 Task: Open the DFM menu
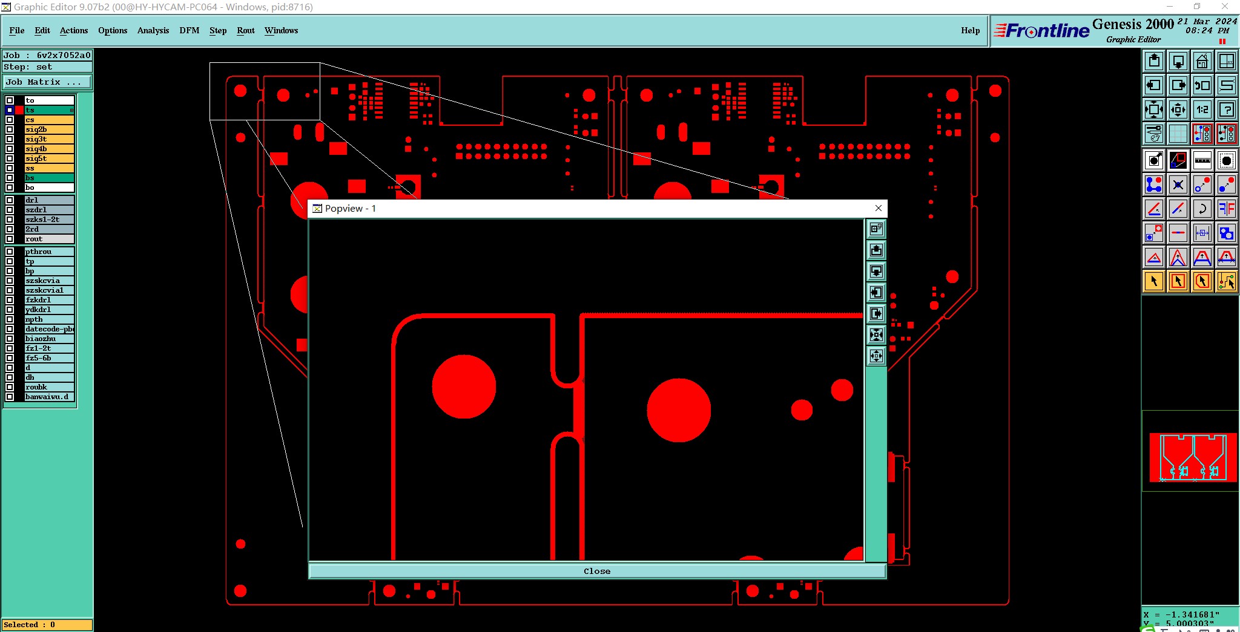(x=189, y=30)
